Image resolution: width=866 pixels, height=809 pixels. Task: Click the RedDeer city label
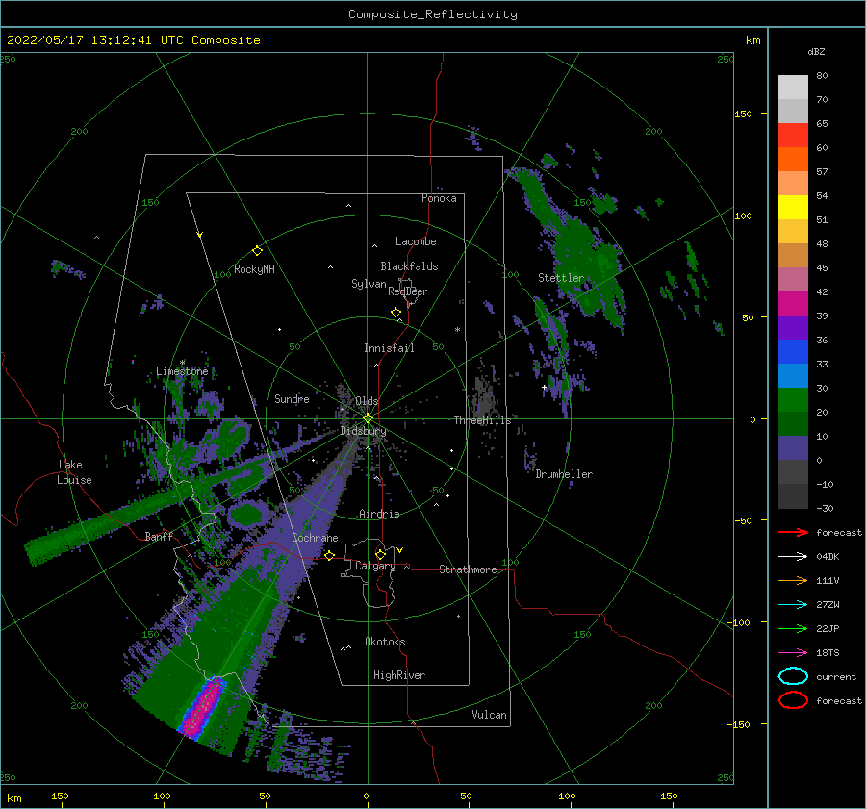point(408,291)
